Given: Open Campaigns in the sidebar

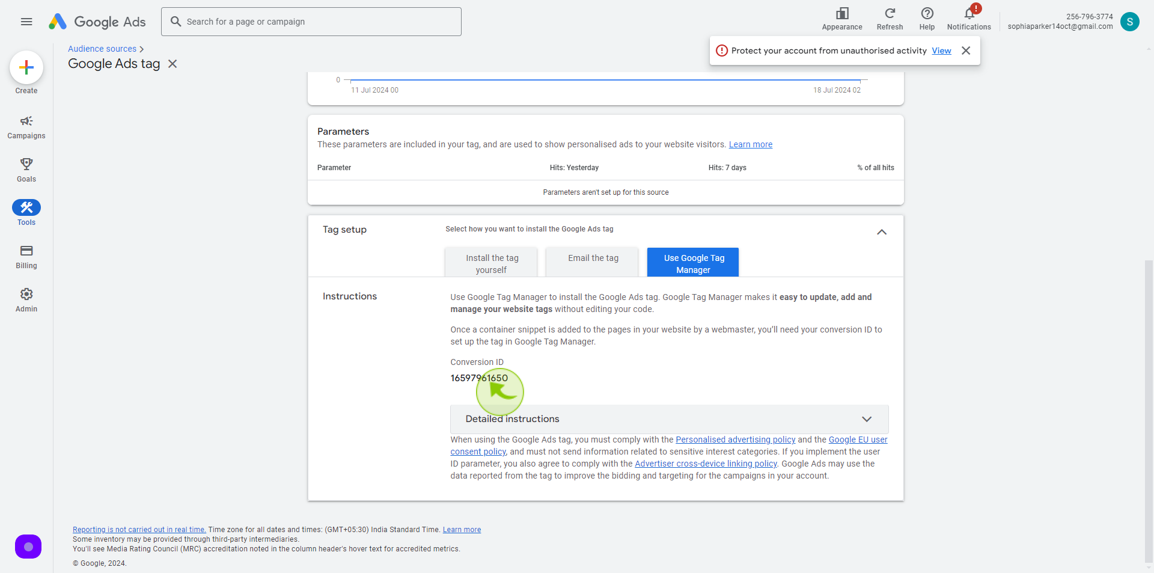Looking at the screenshot, I should [26, 127].
